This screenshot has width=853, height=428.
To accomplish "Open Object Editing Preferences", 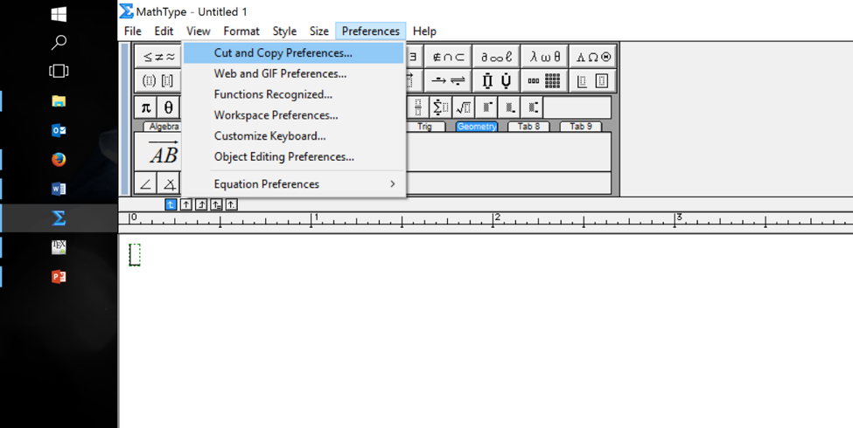I will pos(294,156).
